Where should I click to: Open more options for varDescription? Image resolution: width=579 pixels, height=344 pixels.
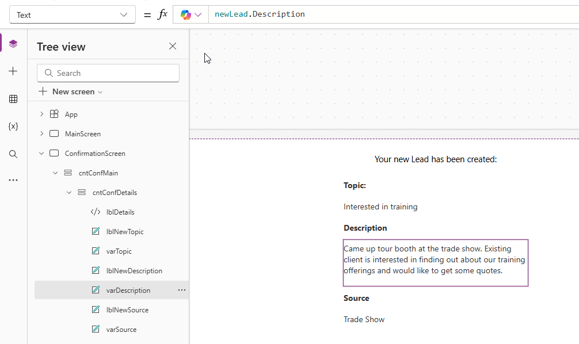[x=182, y=291]
